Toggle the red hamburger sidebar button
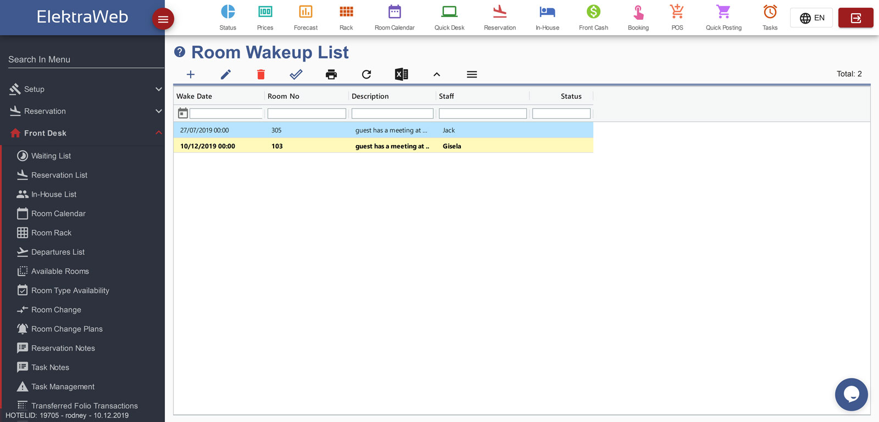 click(x=163, y=19)
